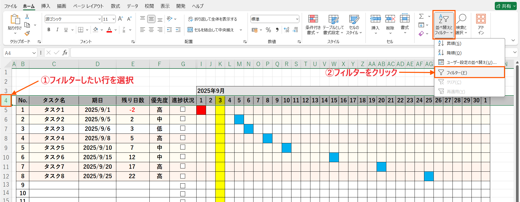520x202 pixels.
Task: Open the Name Box dropdown arrow
Action: click(x=34, y=53)
